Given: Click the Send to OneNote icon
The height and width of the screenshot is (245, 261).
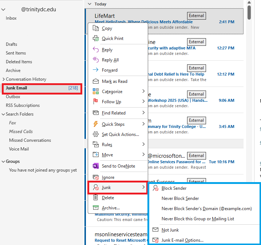Looking at the screenshot, I should pyautogui.click(x=96, y=166).
